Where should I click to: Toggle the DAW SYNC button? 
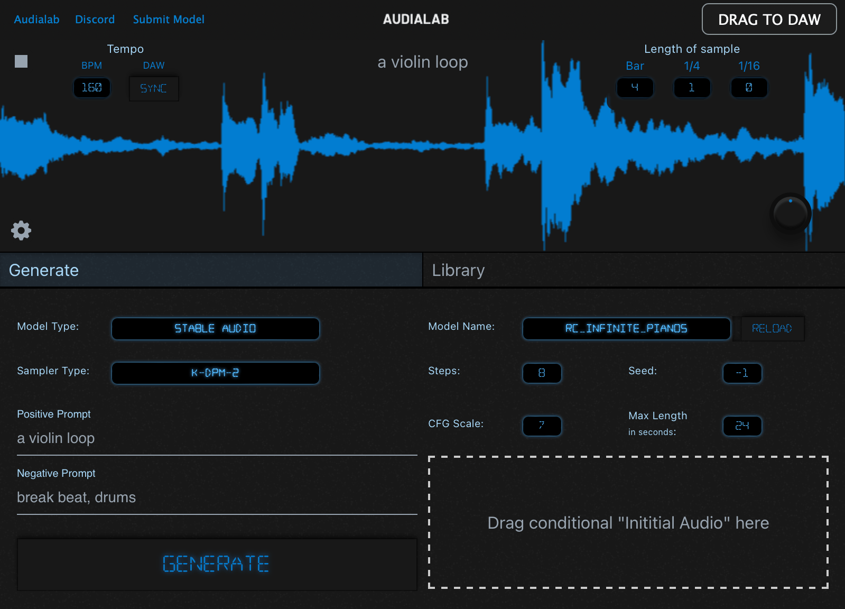point(154,88)
